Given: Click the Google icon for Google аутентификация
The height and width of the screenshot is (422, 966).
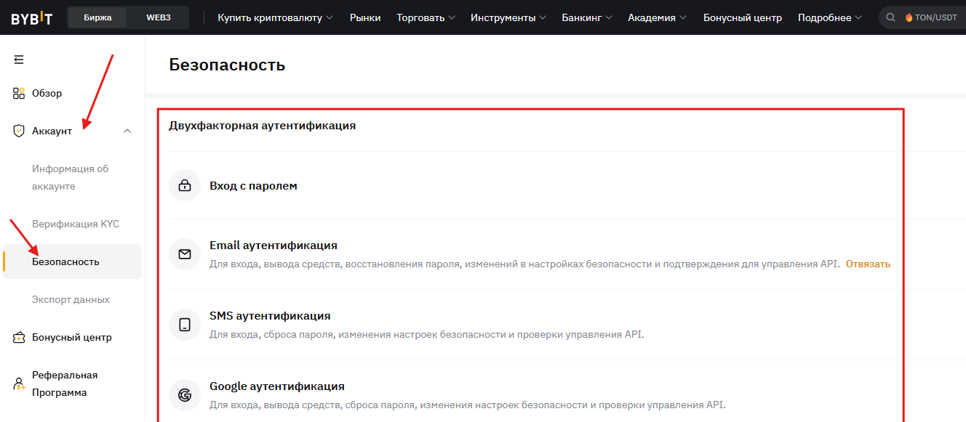Looking at the screenshot, I should click(x=185, y=395).
